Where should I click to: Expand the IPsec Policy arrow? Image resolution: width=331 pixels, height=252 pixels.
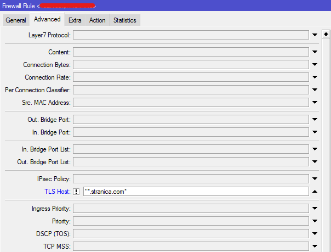(x=315, y=178)
